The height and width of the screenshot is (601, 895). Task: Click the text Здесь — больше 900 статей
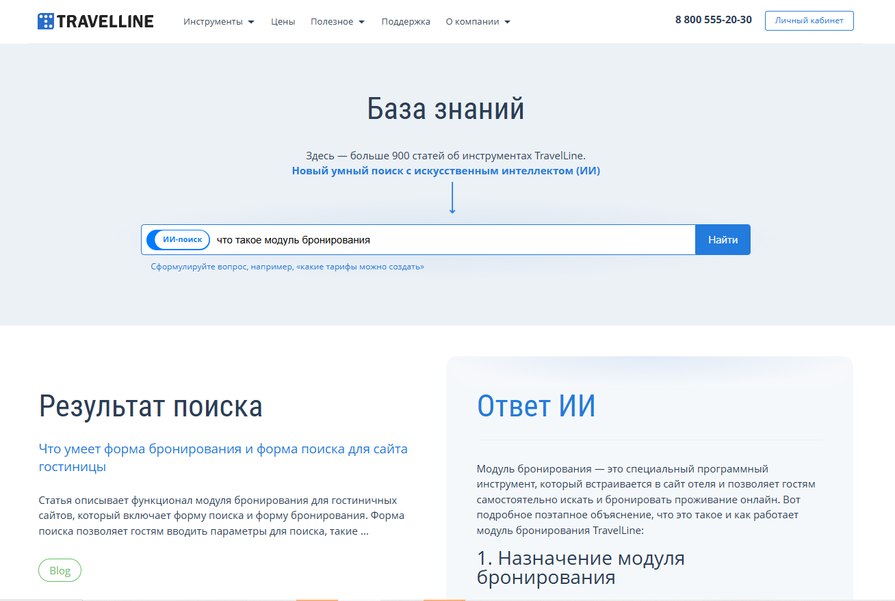[x=446, y=156]
